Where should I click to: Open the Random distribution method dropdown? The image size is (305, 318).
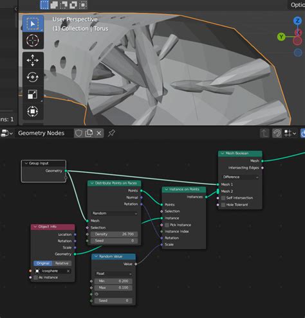point(115,213)
